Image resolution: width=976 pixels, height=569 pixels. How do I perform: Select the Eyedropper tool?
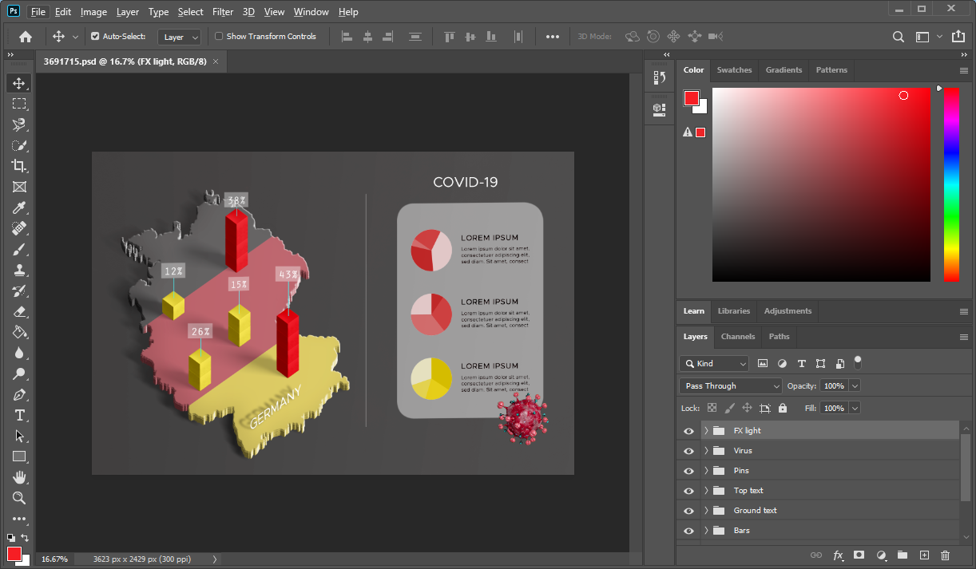click(19, 207)
